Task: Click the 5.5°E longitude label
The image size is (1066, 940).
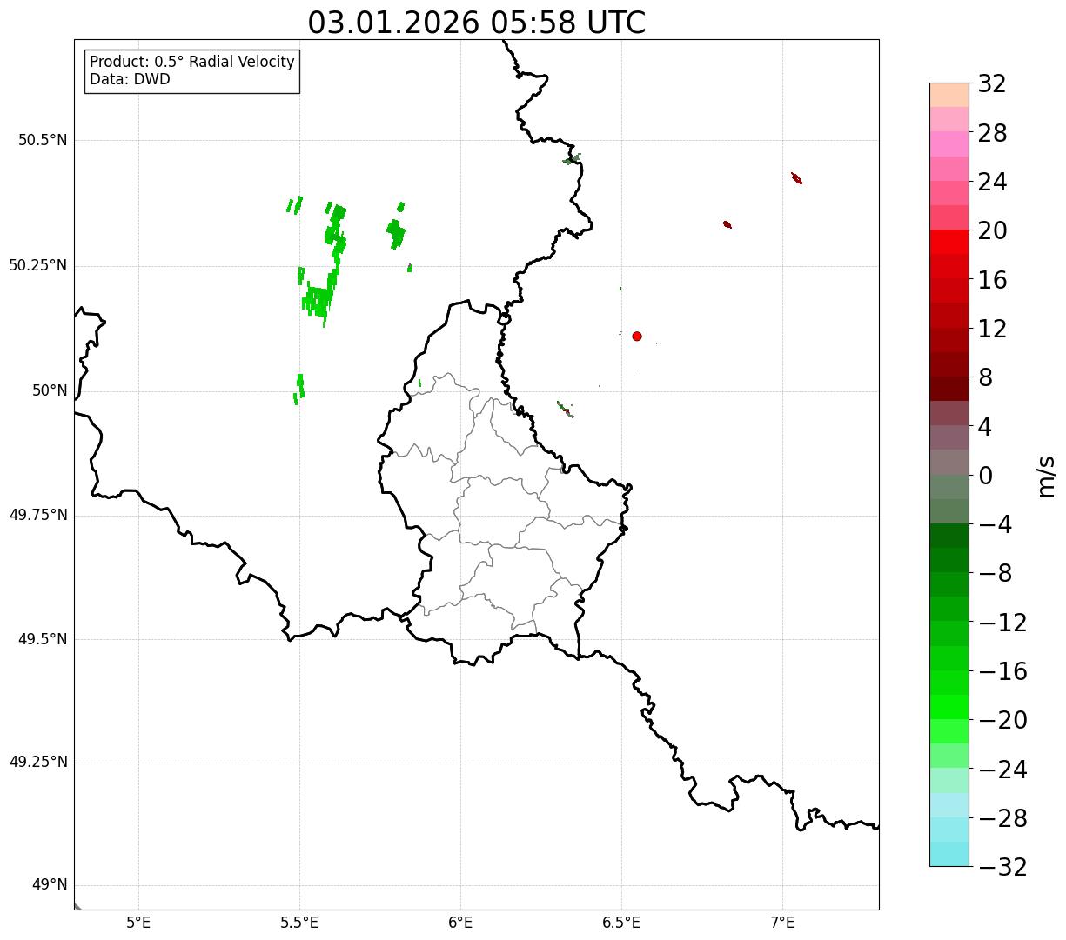Action: [x=300, y=922]
